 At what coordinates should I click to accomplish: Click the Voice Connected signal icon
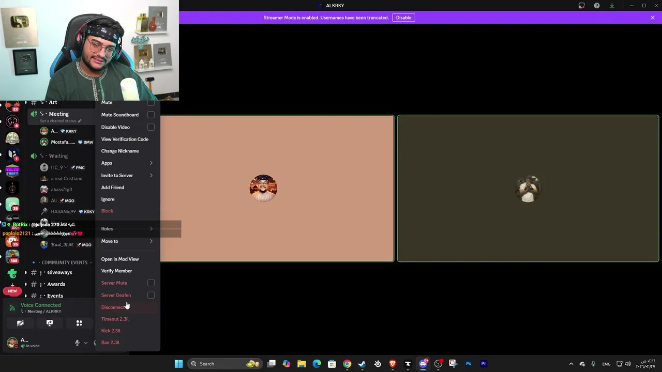(x=12, y=308)
